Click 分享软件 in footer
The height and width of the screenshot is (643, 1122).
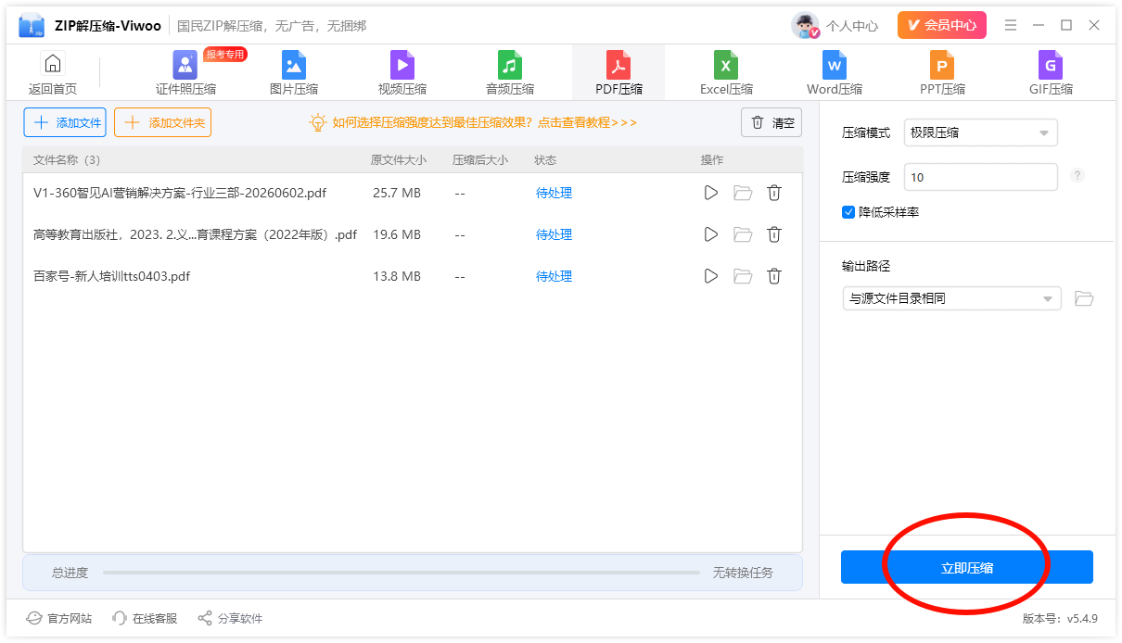pyautogui.click(x=230, y=618)
